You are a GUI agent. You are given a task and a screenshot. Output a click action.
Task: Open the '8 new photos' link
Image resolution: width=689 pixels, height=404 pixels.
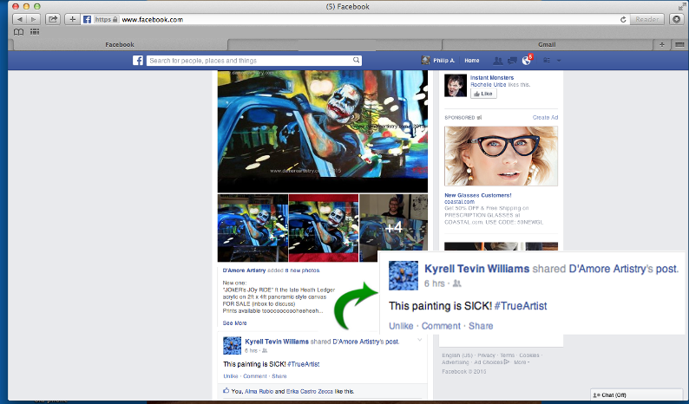(302, 270)
